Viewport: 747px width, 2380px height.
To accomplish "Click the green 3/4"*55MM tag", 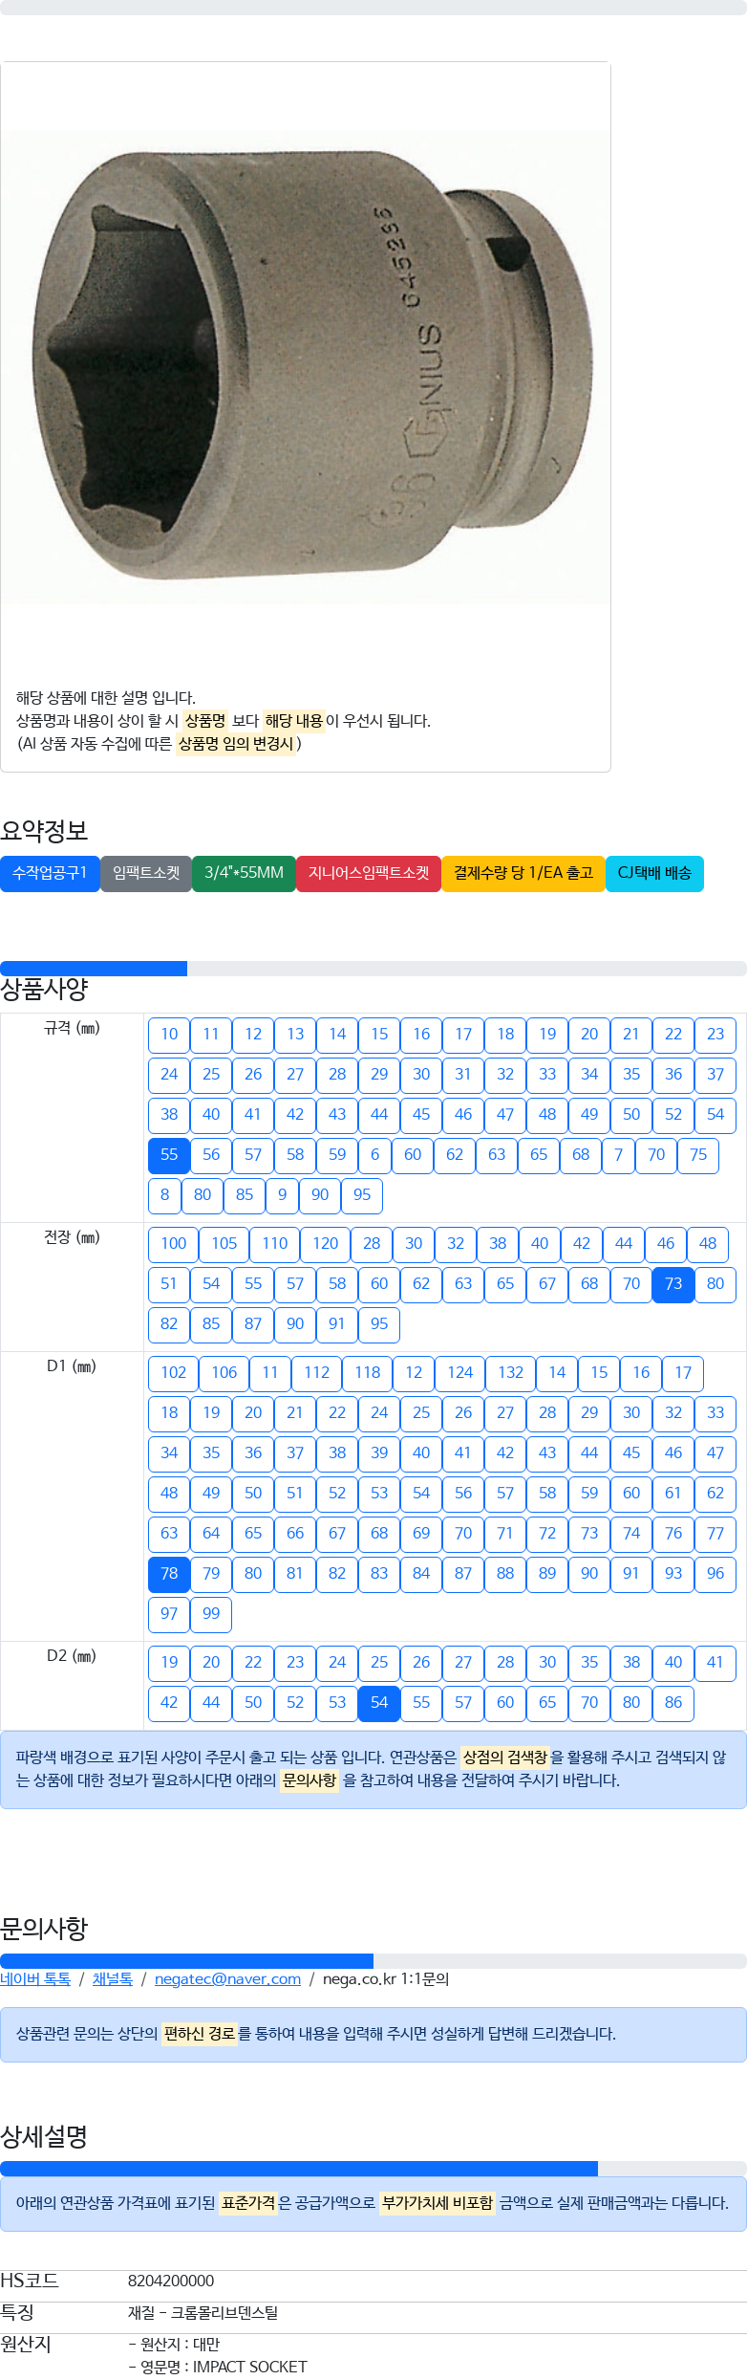I will pos(244,873).
